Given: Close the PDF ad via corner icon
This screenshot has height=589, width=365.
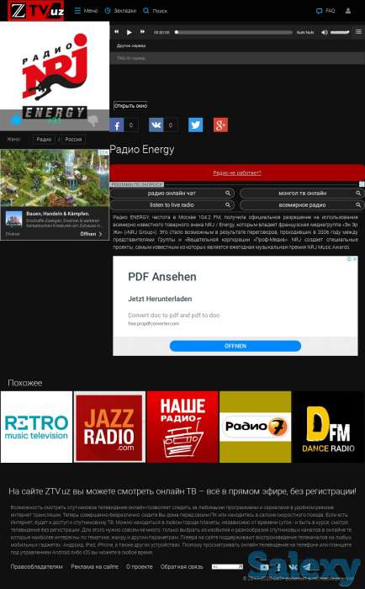Looking at the screenshot, I should tap(354, 259).
